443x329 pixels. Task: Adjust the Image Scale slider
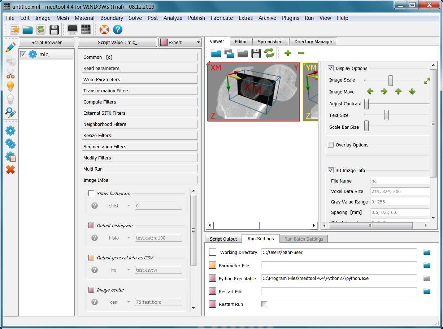click(390, 80)
